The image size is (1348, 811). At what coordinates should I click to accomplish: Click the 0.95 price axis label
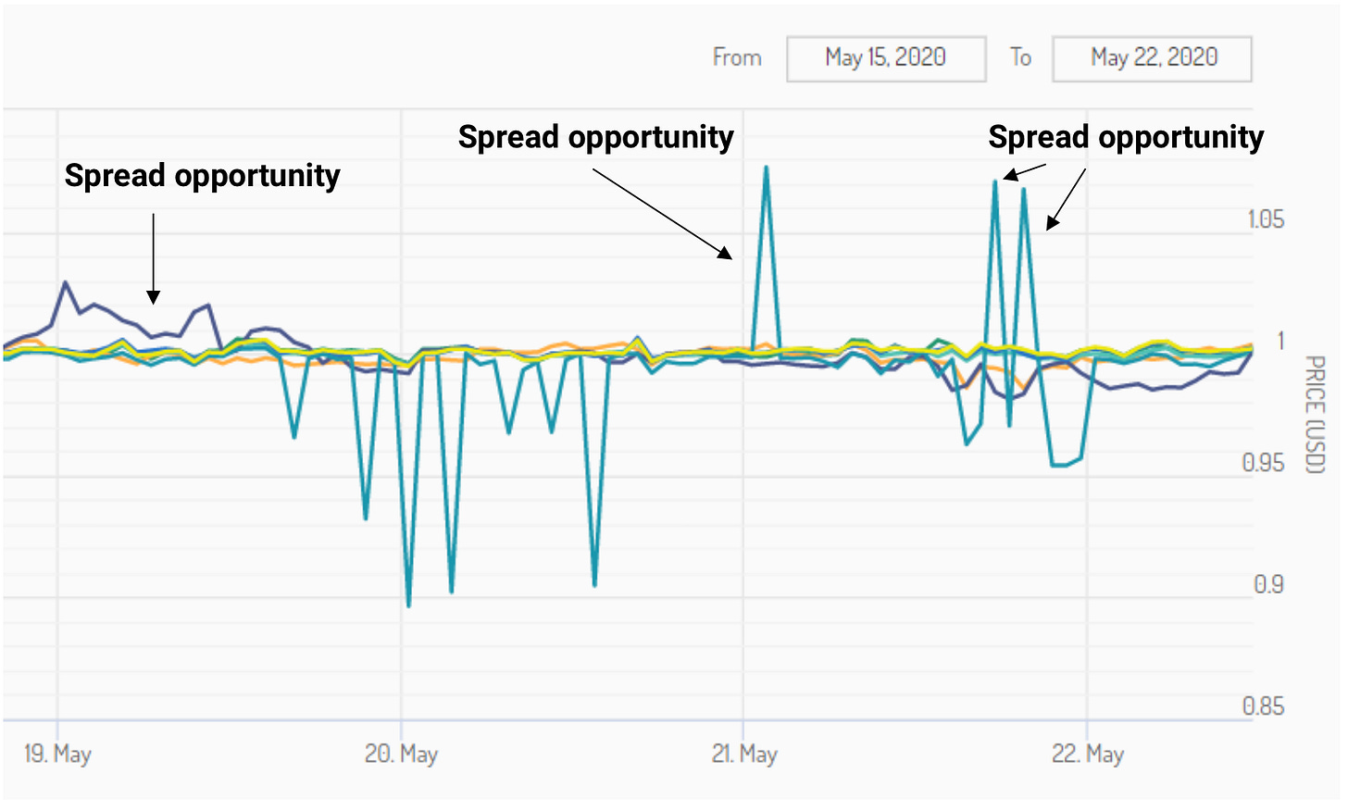click(x=1263, y=462)
